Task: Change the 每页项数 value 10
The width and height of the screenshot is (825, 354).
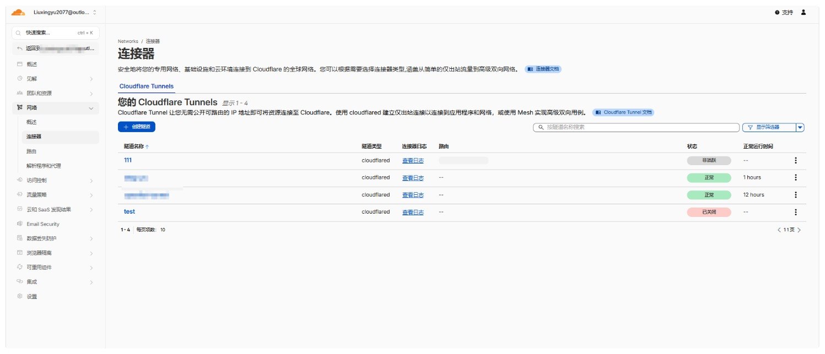Action: tap(163, 230)
